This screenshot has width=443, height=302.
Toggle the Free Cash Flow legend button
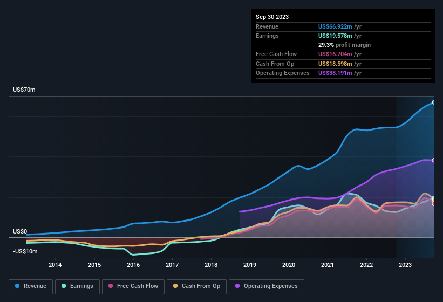tap(133, 286)
